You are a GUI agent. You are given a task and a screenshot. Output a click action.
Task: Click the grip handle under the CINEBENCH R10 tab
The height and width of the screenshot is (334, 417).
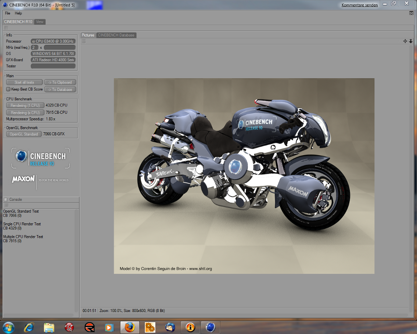(x=6, y=28)
